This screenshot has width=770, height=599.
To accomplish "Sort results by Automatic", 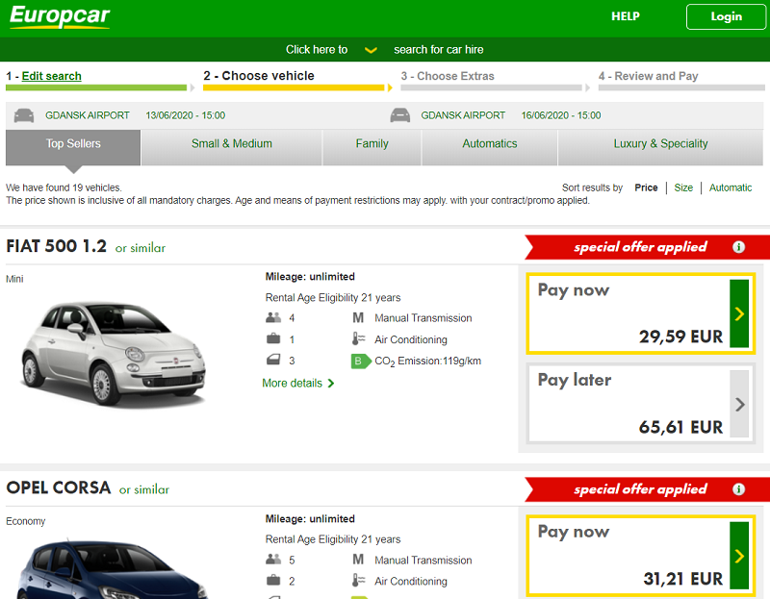I will [x=731, y=187].
